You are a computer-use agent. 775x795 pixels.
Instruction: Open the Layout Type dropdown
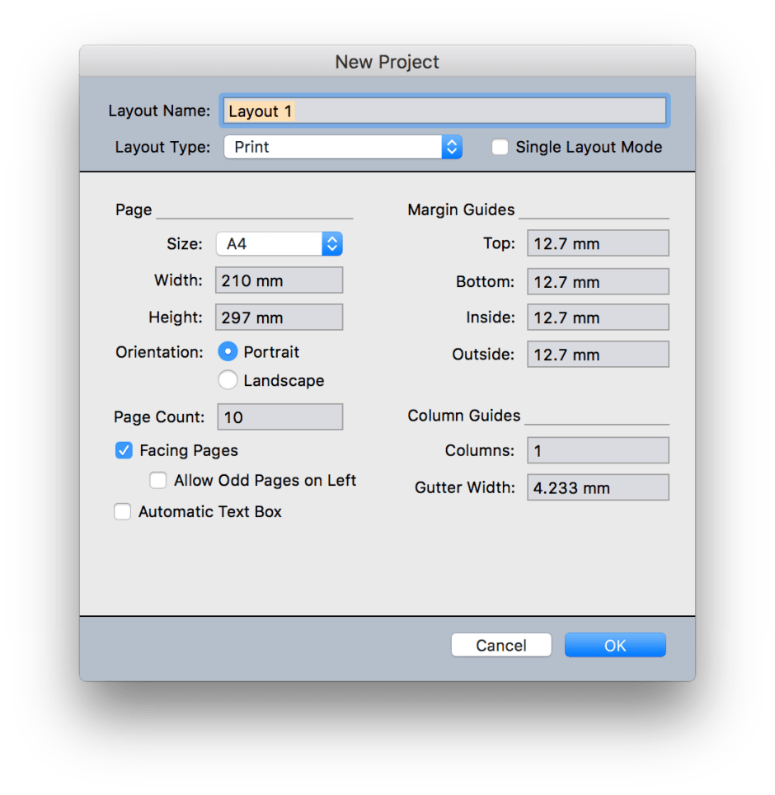click(x=342, y=148)
